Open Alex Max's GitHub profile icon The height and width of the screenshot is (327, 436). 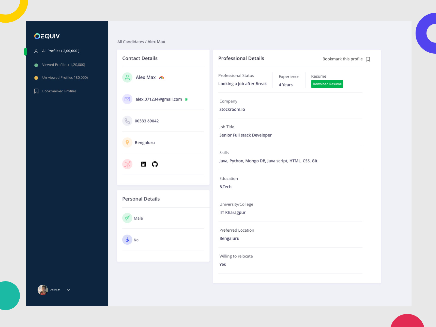[x=155, y=164]
